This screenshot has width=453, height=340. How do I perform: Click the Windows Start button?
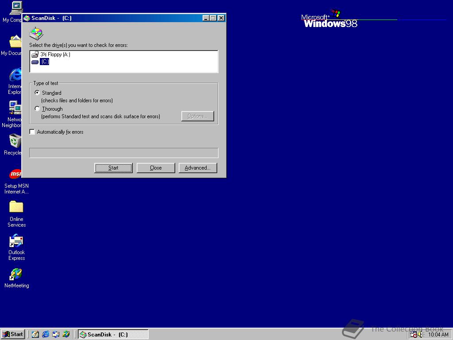click(13, 335)
